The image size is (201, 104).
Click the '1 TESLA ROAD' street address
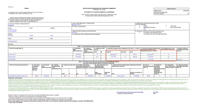pos(12,31)
